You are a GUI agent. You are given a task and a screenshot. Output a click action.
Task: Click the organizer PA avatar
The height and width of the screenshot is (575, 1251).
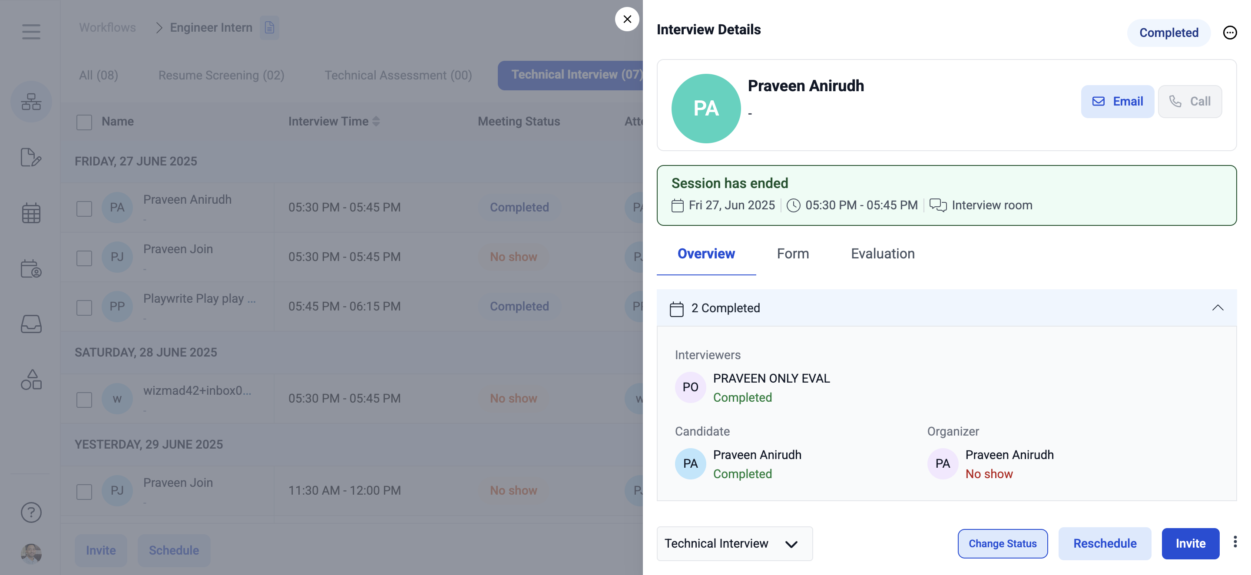pos(943,464)
